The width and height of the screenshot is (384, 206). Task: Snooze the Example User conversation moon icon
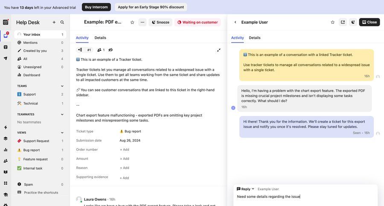point(353,22)
